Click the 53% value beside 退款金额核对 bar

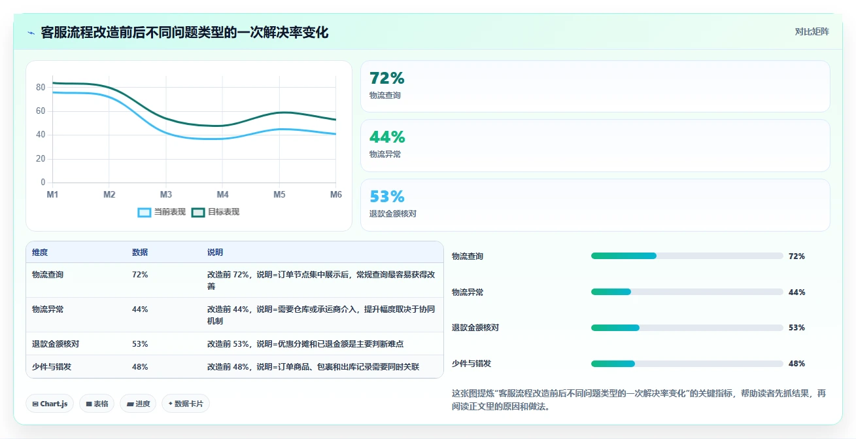click(x=796, y=327)
